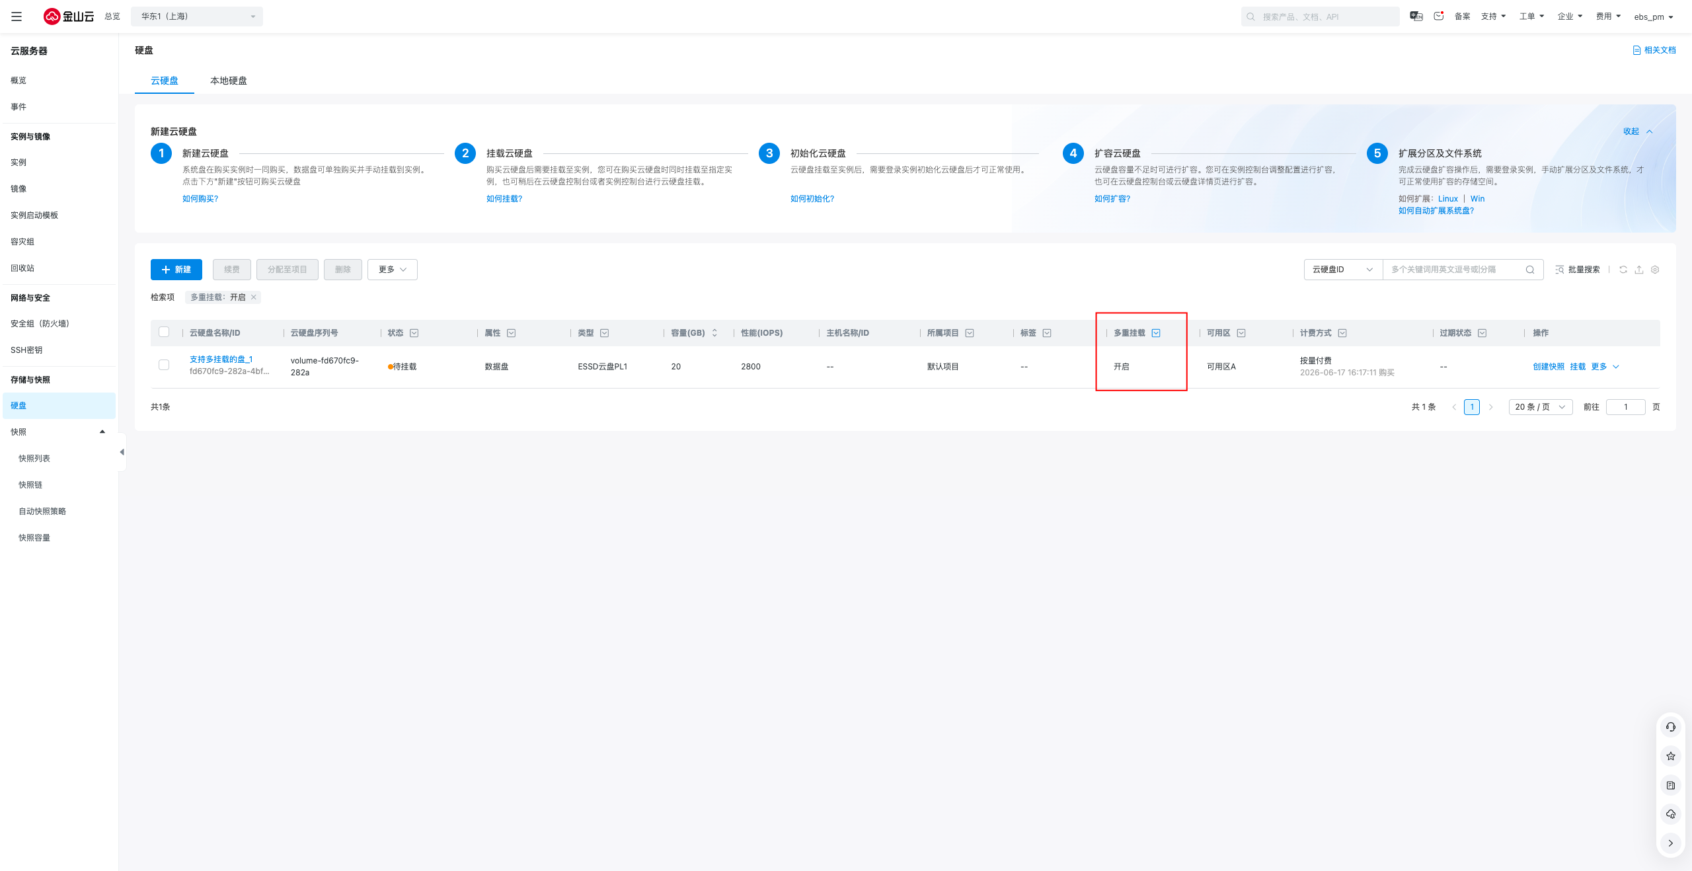Open the 所属项目 column filter
The image size is (1692, 871).
click(x=970, y=333)
